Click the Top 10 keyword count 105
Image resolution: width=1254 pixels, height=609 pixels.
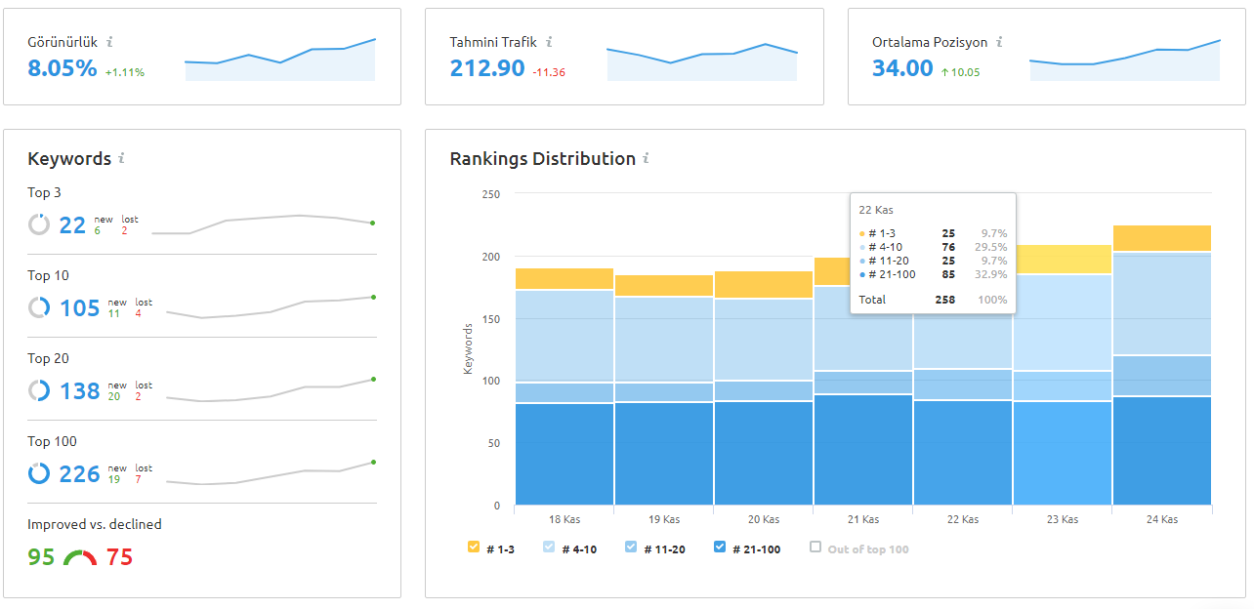click(80, 308)
